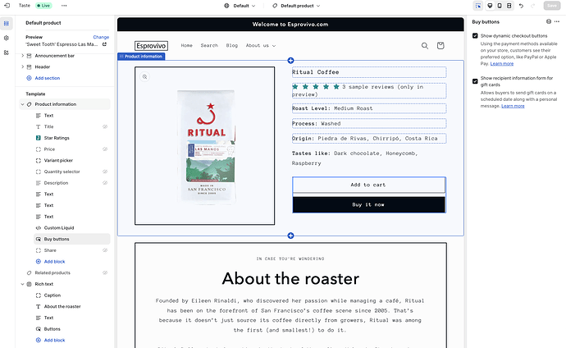Click Learn more about gift card recipient
Viewport: 566px width, 348px height.
coord(513,106)
